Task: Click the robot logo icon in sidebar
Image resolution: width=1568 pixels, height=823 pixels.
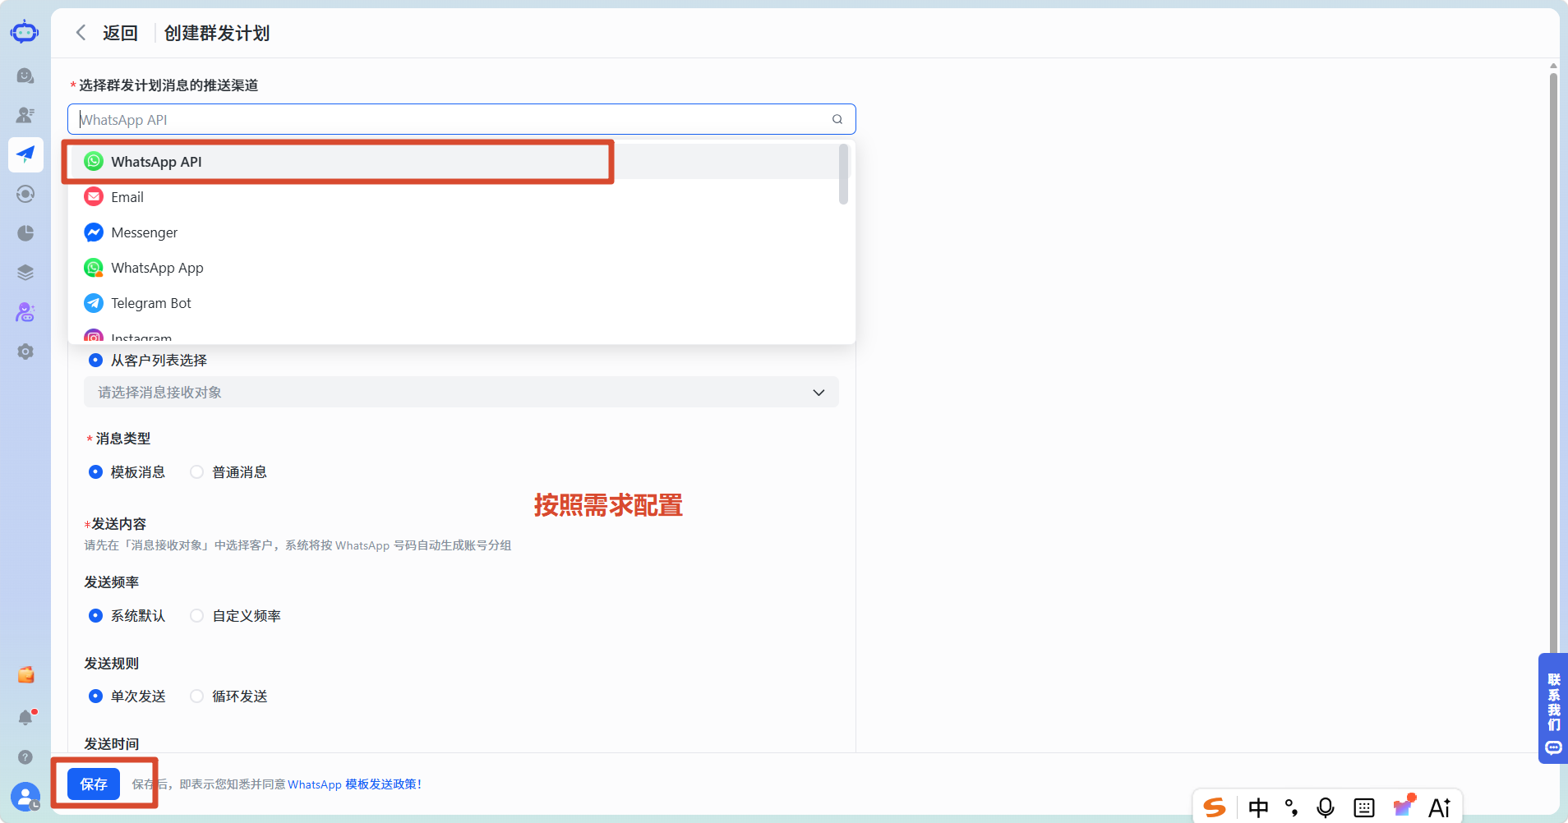Action: point(25,32)
